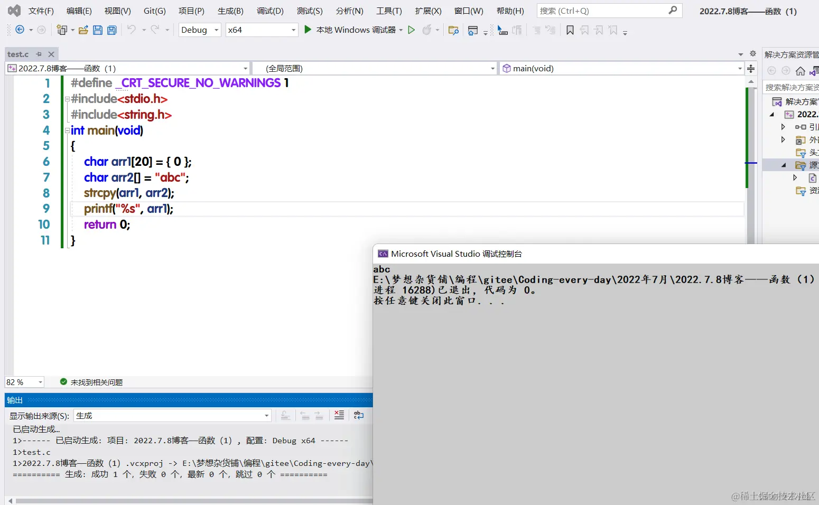Click the Solution Explorer back arrow
The width and height of the screenshot is (819, 505).
[771, 71]
